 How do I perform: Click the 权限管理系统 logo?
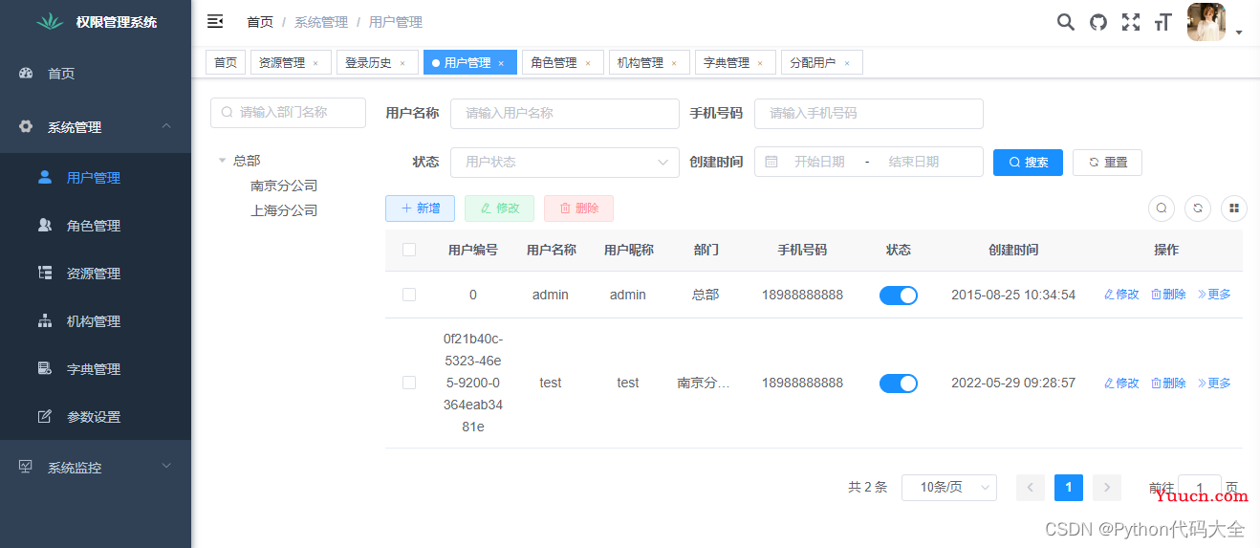tap(49, 21)
